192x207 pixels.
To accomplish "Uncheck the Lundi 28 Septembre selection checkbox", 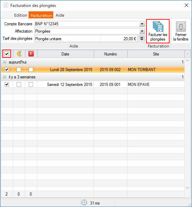I will click(x=7, y=69).
